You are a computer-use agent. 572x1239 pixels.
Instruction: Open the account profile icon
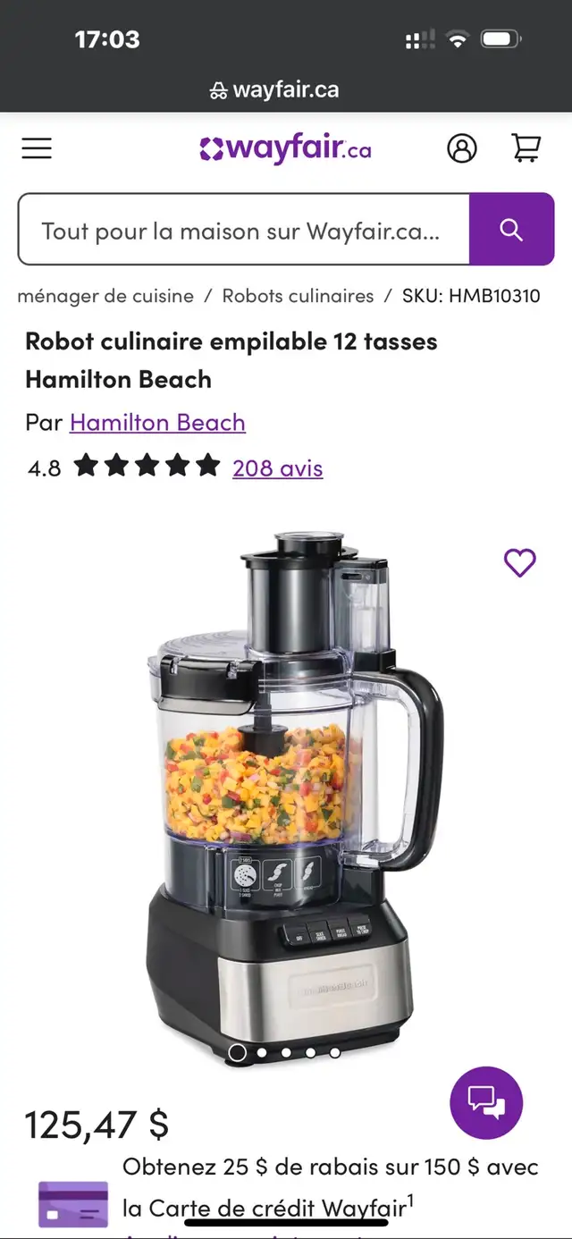click(x=462, y=148)
